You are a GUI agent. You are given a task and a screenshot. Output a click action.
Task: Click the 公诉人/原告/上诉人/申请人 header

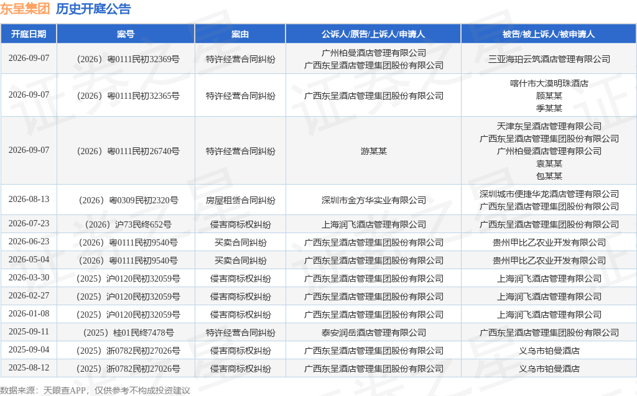373,34
